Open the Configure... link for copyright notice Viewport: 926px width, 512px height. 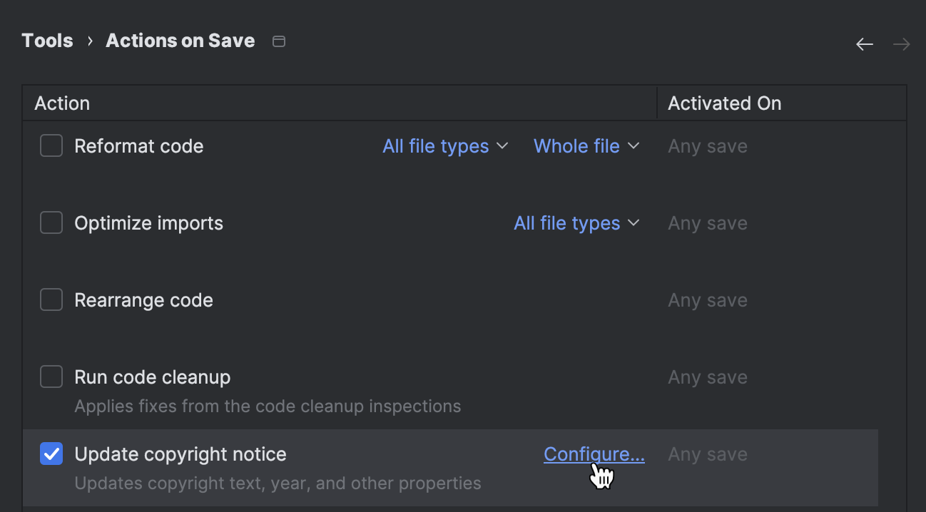click(593, 454)
